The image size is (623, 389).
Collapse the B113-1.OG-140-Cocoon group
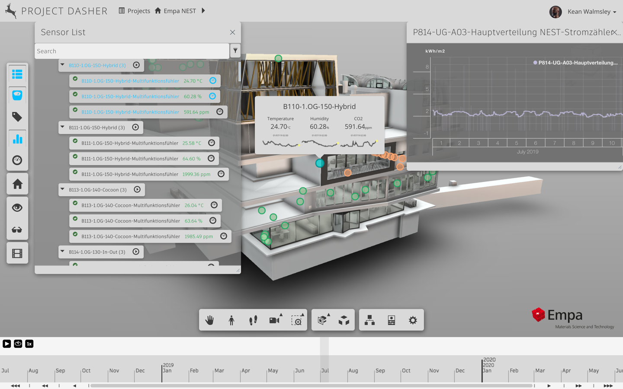(x=63, y=190)
